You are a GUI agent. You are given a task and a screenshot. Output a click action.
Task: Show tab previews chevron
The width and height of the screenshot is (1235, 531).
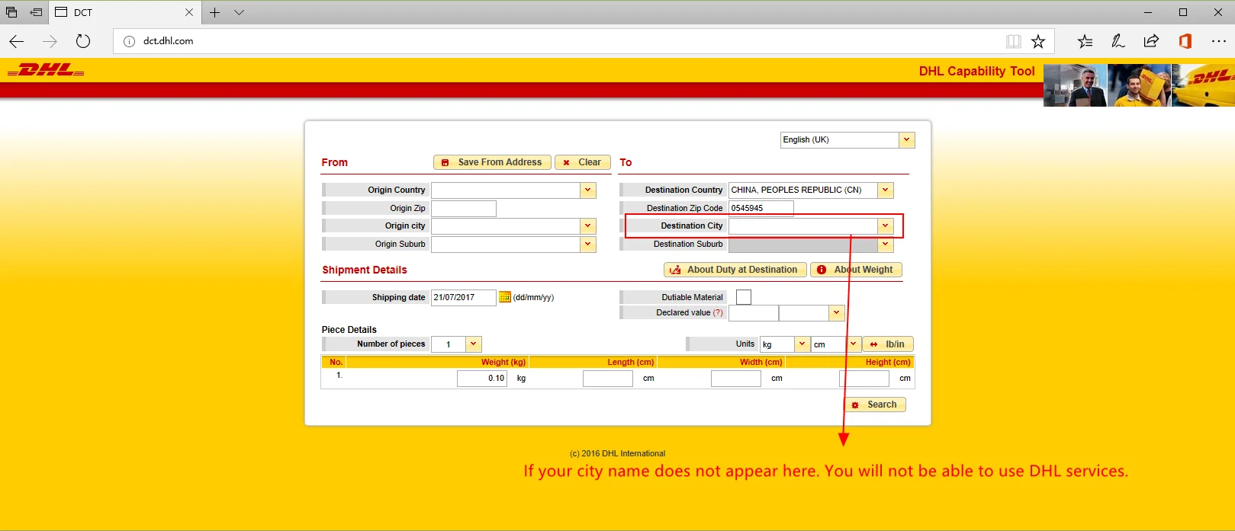pyautogui.click(x=239, y=12)
